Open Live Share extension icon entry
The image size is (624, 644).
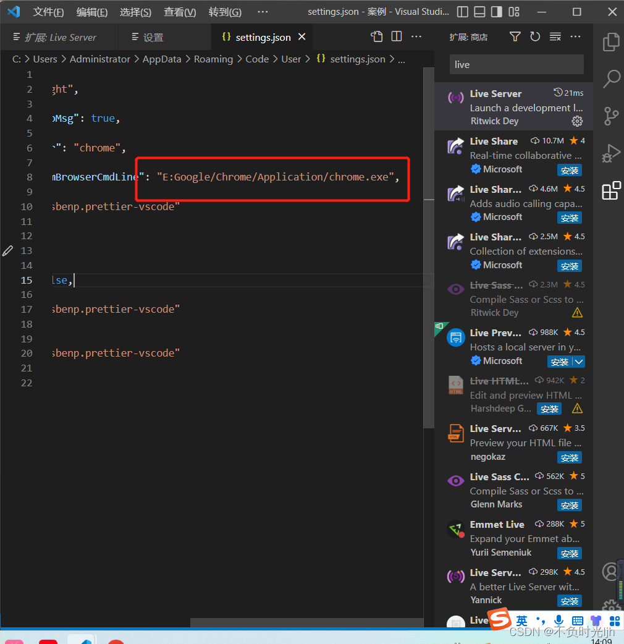click(x=456, y=146)
